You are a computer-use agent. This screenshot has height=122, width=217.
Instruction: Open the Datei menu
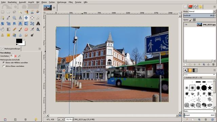[x=3, y=2]
